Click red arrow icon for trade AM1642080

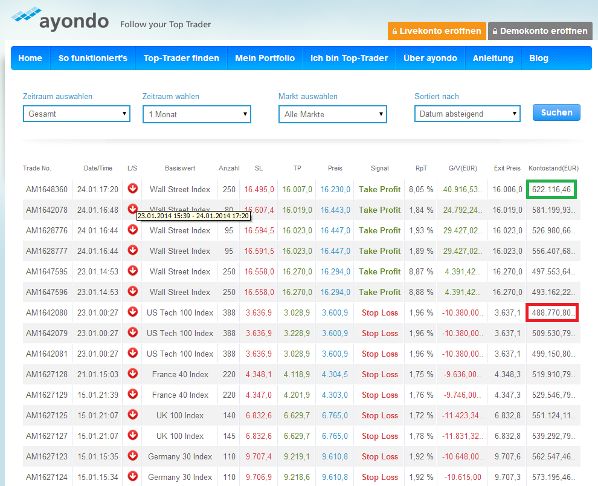pyautogui.click(x=133, y=313)
